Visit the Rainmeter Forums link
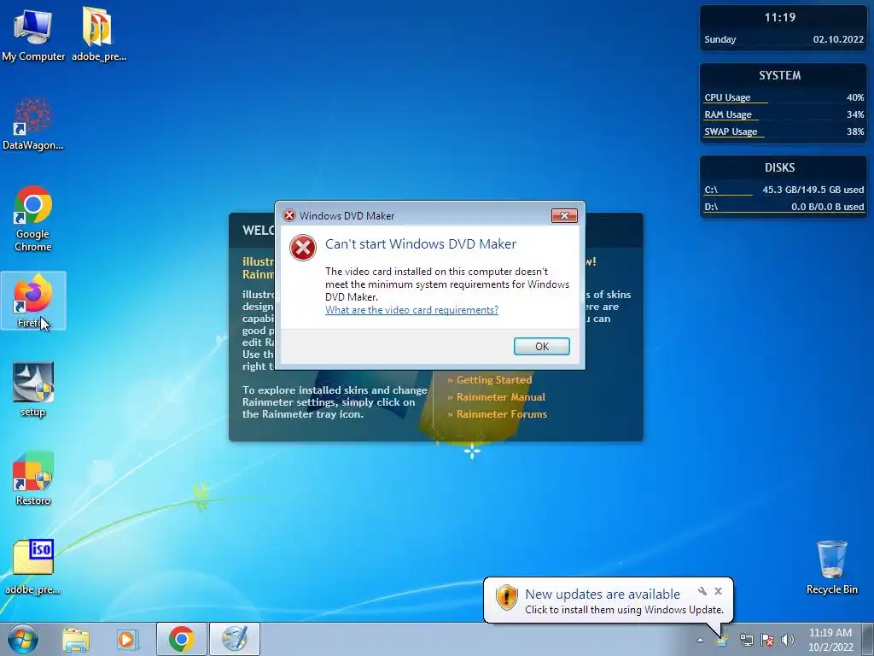 (x=501, y=414)
